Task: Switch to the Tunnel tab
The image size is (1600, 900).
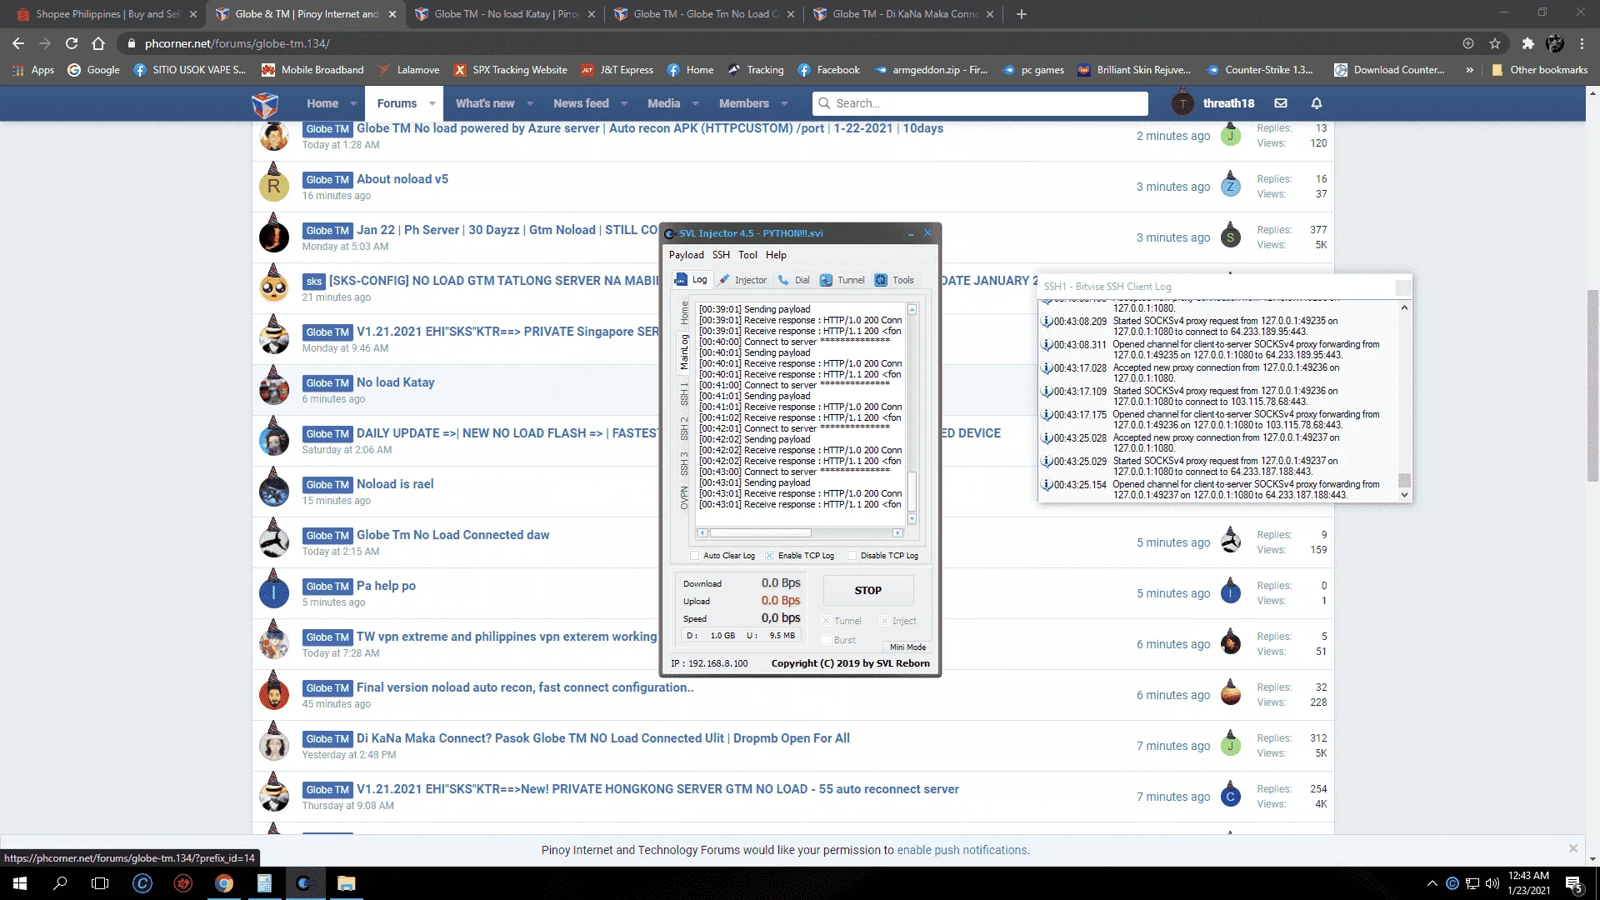Action: [842, 280]
